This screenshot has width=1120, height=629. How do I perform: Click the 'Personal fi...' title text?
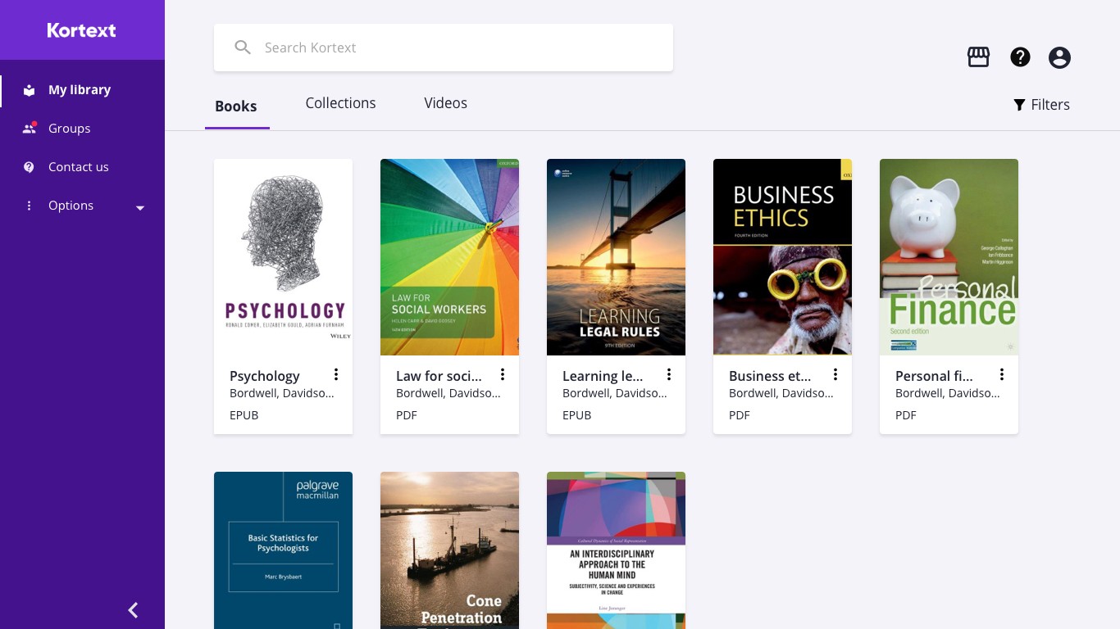pos(934,376)
